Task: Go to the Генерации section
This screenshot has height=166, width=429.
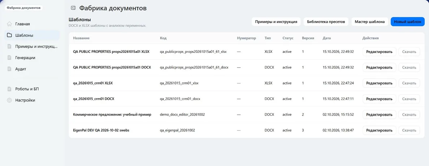Action: (32, 58)
